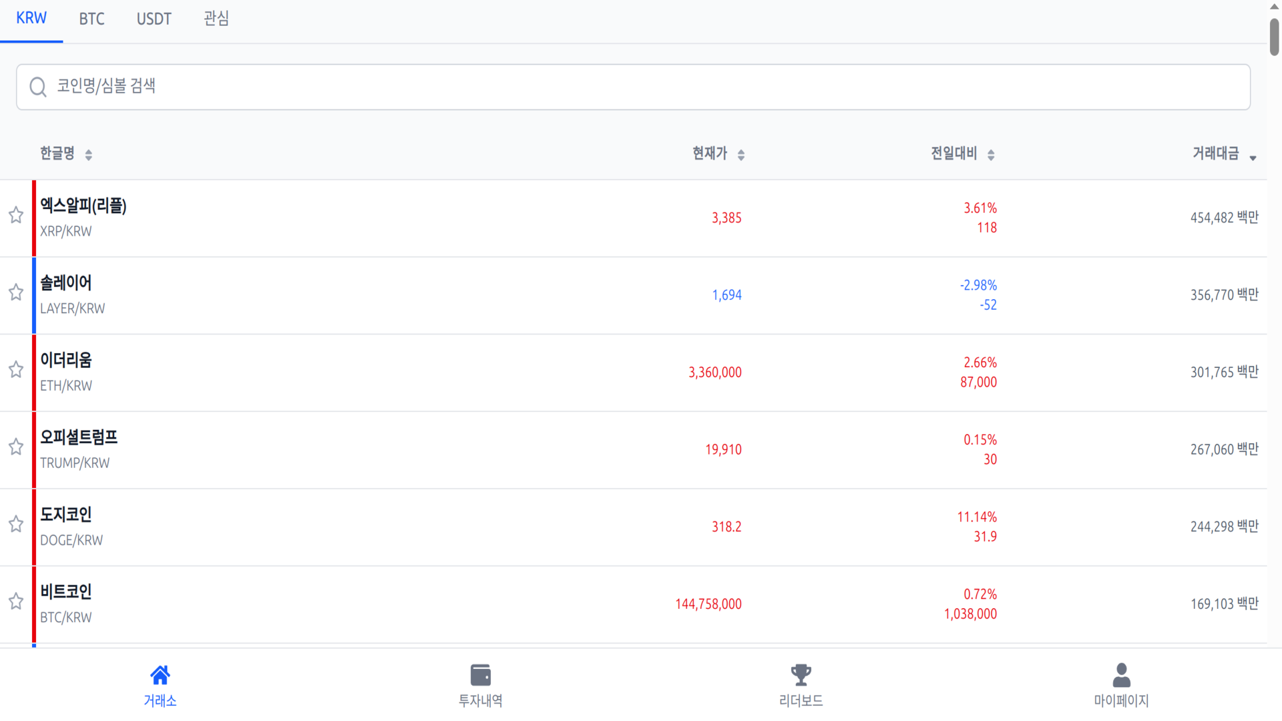Favorite XRP/KRW with its star
This screenshot has width=1282, height=721.
(16, 215)
